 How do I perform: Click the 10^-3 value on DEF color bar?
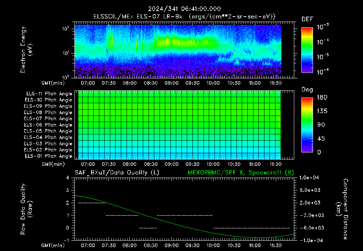tap(323, 27)
